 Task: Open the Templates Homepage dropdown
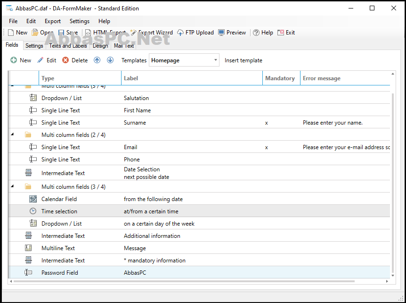(x=184, y=60)
